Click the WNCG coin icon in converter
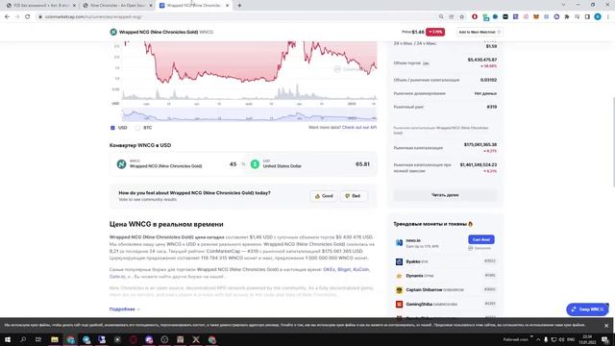This screenshot has height=346, width=615. pos(122,164)
